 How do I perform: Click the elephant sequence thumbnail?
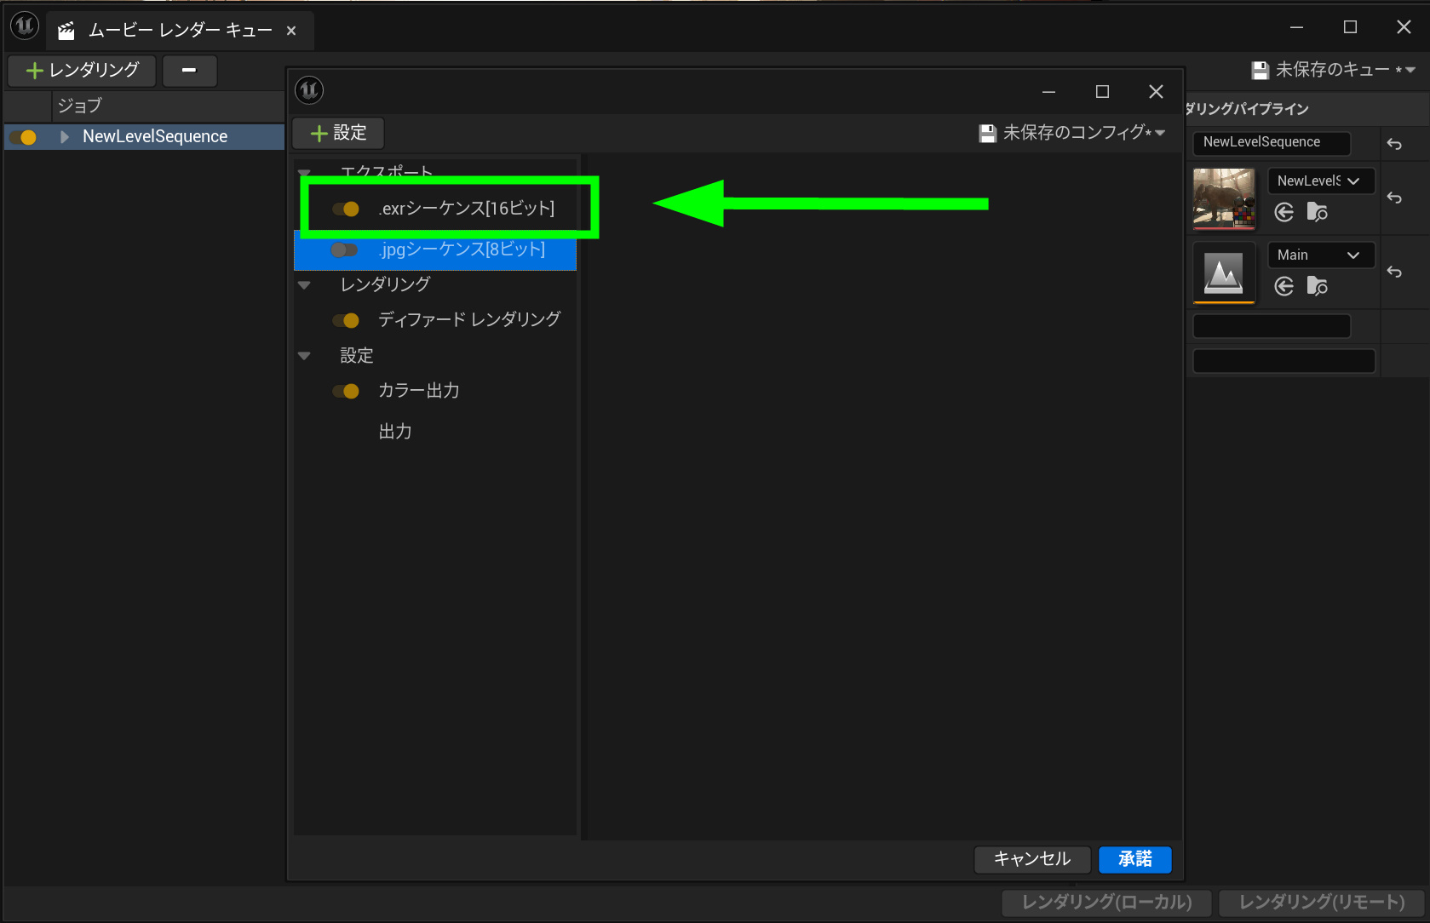[x=1223, y=198]
